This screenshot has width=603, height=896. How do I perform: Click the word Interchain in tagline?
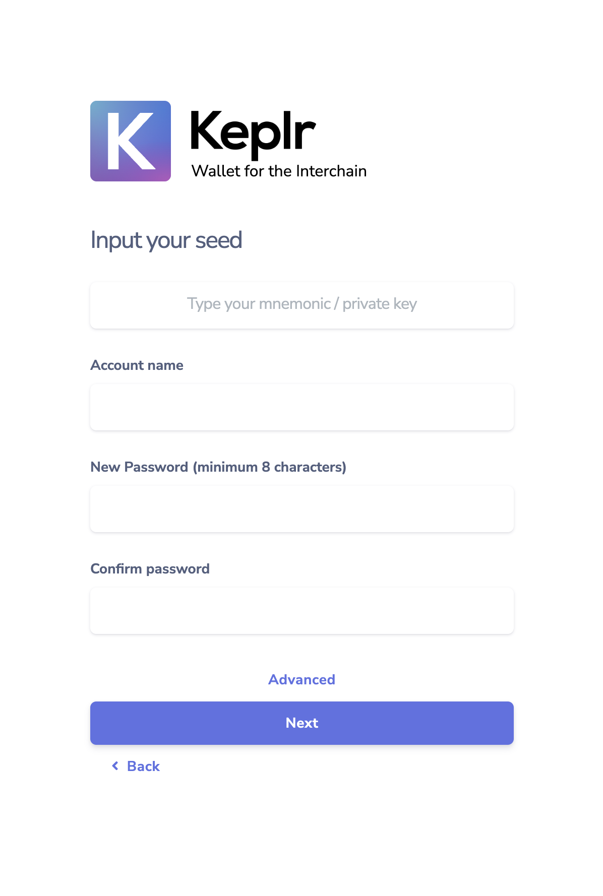tap(331, 171)
